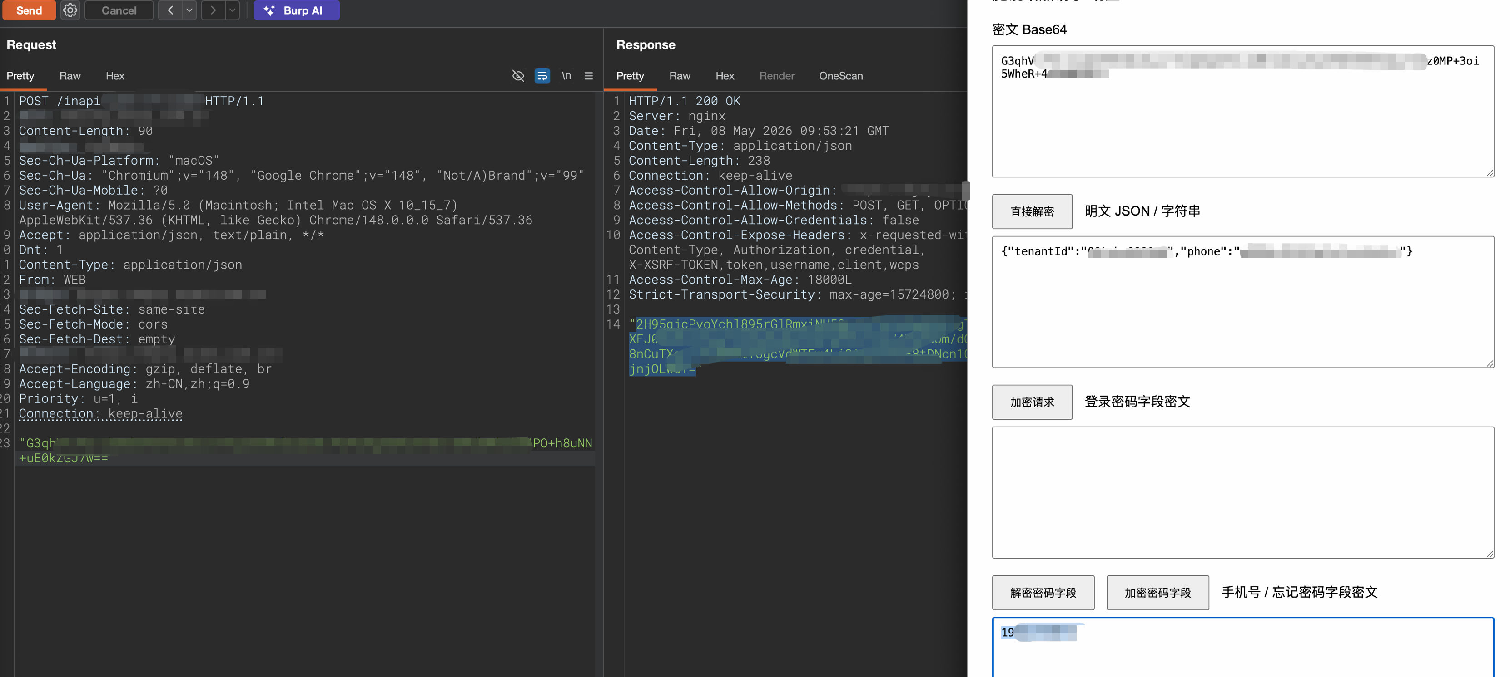Click the response Date header line

[x=759, y=131]
